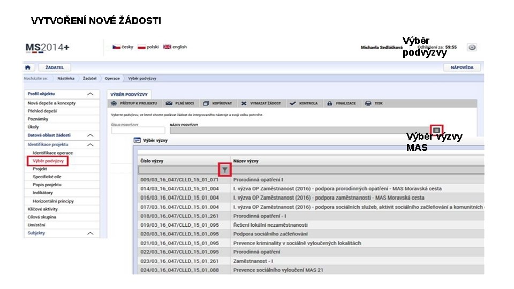Image resolution: width=514 pixels, height=289 pixels.
Task: Open the podvýzva list selector icon
Action: 437,130
